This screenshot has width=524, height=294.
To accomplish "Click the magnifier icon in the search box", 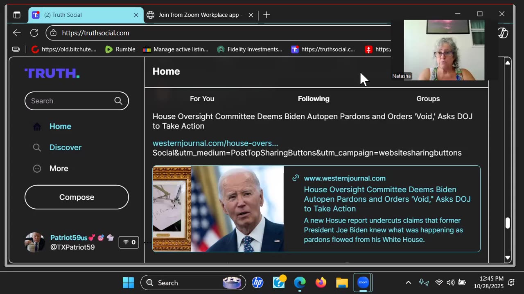I will (x=118, y=101).
